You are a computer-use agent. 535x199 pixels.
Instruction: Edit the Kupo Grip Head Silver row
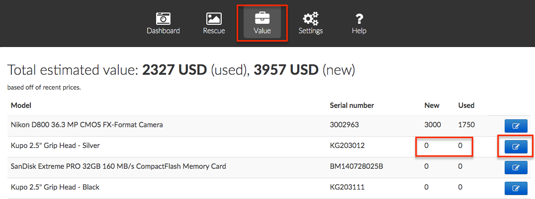[x=516, y=147]
